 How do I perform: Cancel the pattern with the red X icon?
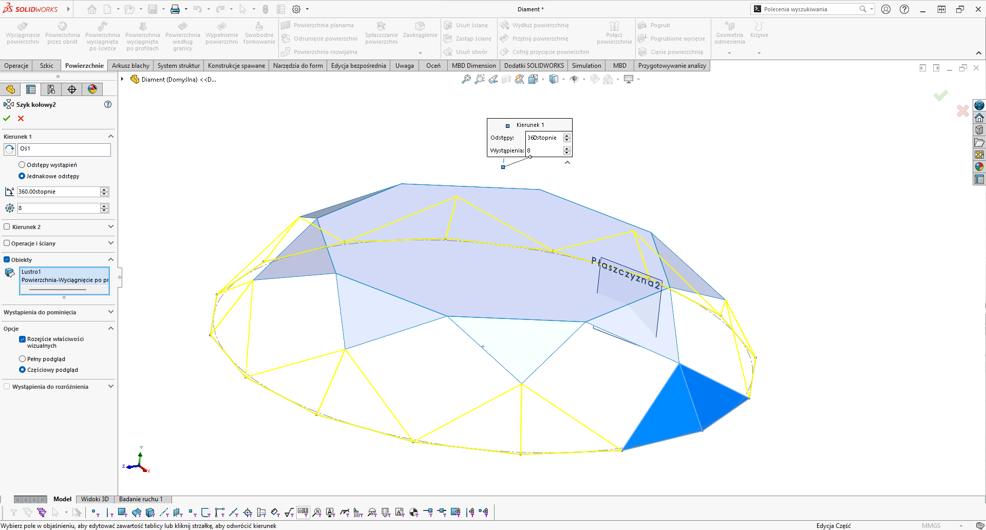coord(21,118)
